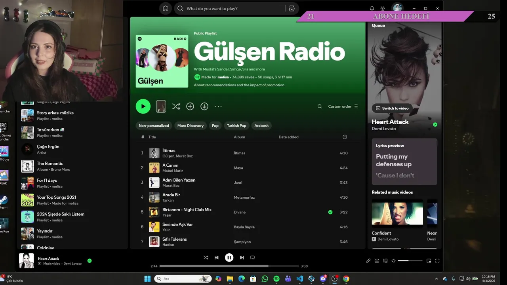
Task: Enter full screen mode icon
Action: point(437,261)
